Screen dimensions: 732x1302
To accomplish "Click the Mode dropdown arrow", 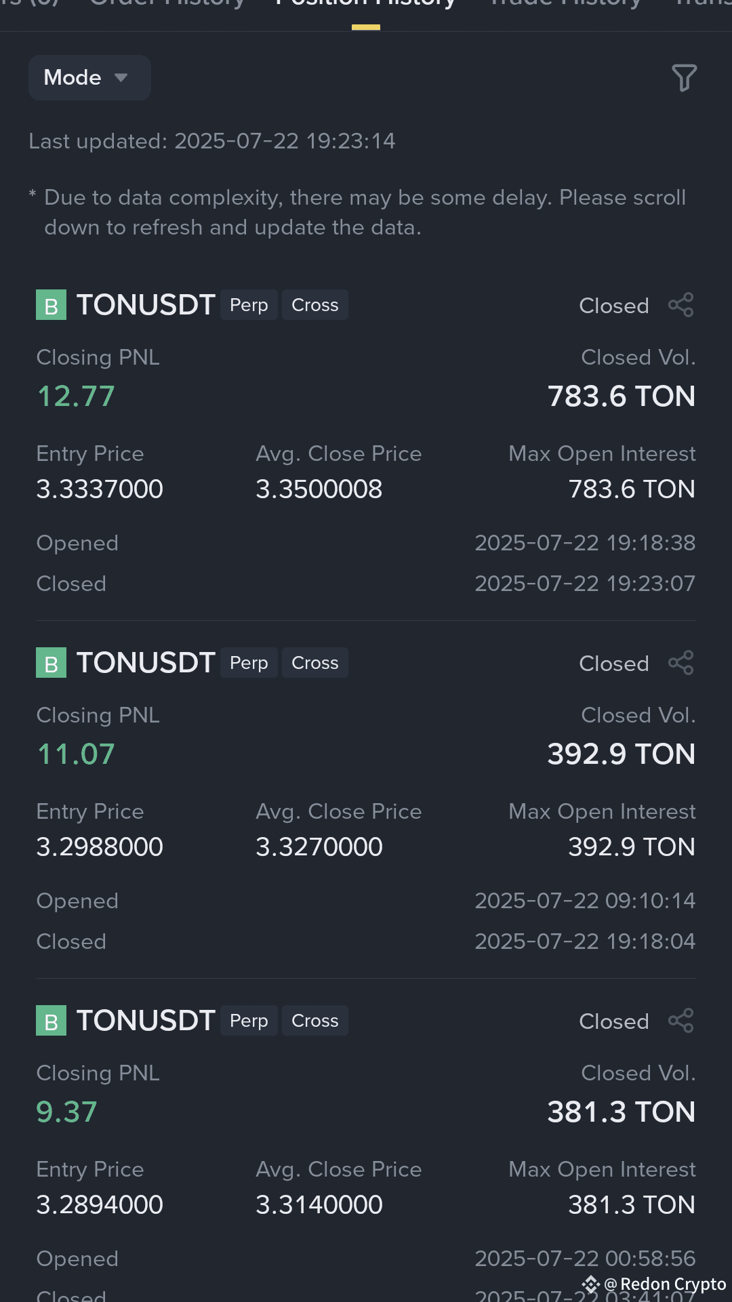I will [121, 77].
